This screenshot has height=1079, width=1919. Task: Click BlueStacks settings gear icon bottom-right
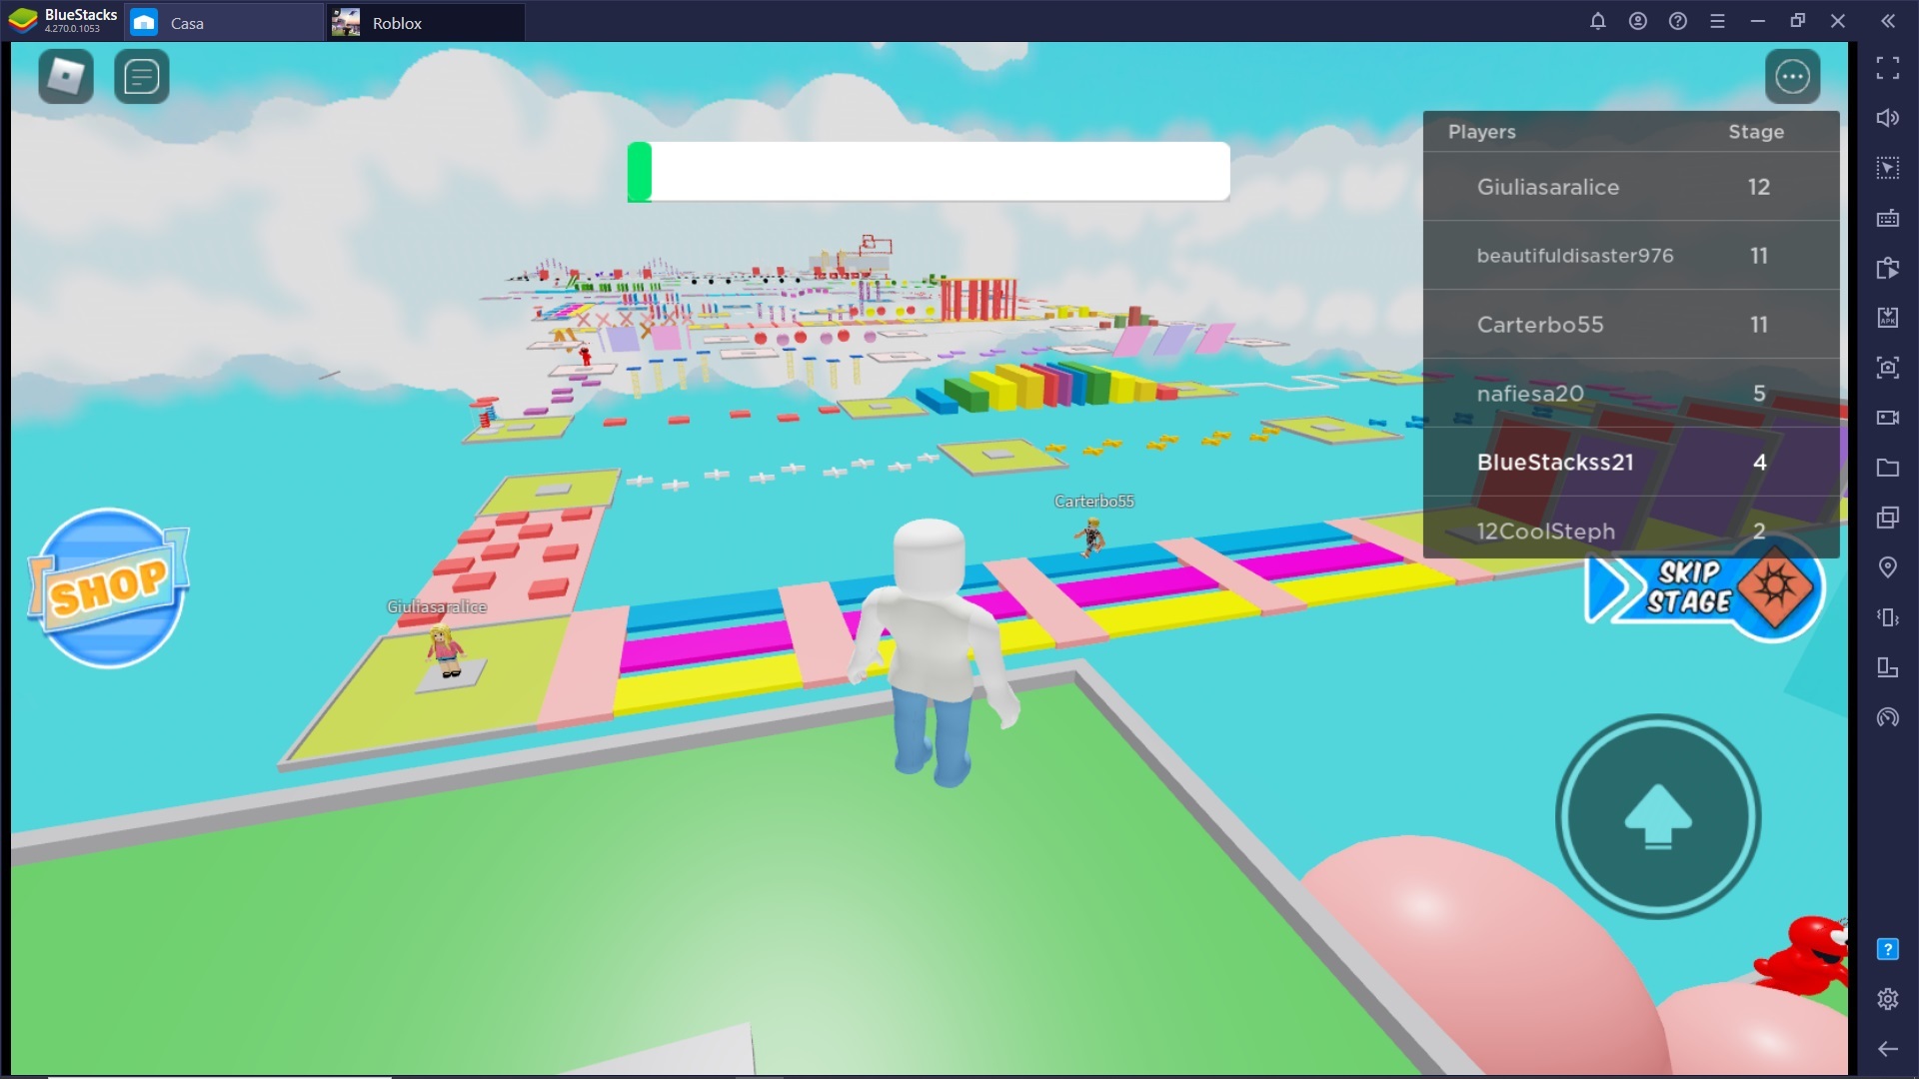(x=1887, y=997)
